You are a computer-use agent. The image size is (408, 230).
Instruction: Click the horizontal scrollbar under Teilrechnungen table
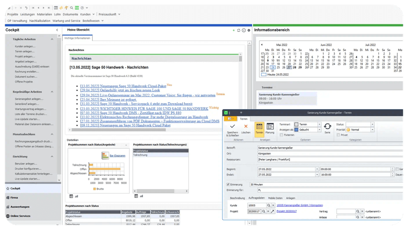pyautogui.click(x=155, y=191)
